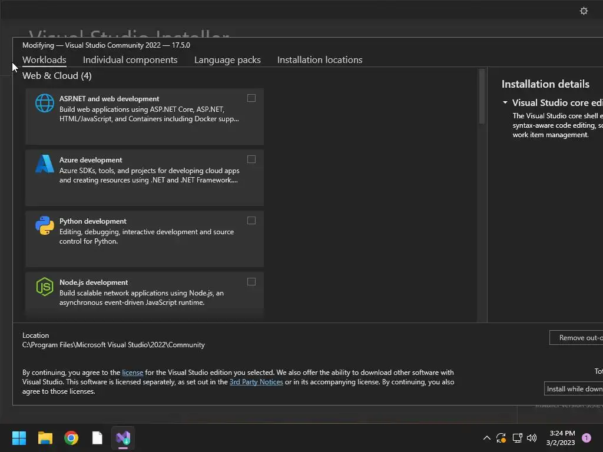This screenshot has width=603, height=452.
Task: Click the installation path C:\Program Files text
Action: tap(114, 345)
